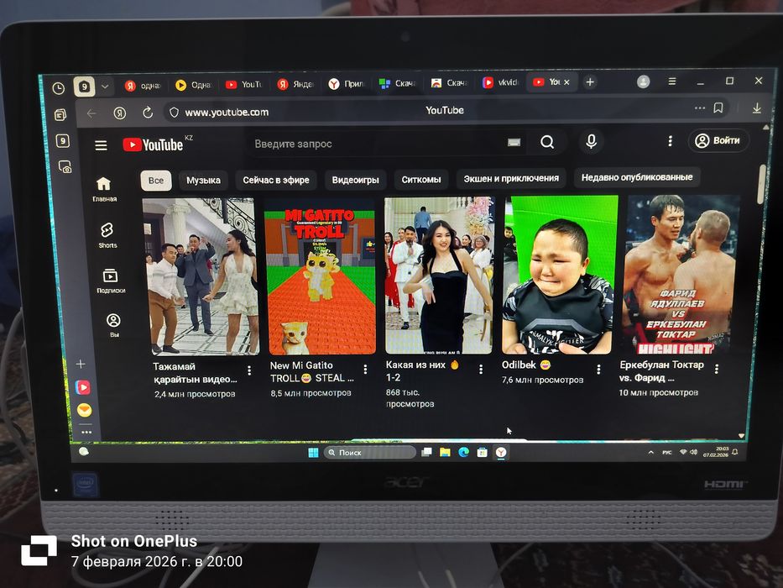Go back with the browser back arrow

(91, 113)
